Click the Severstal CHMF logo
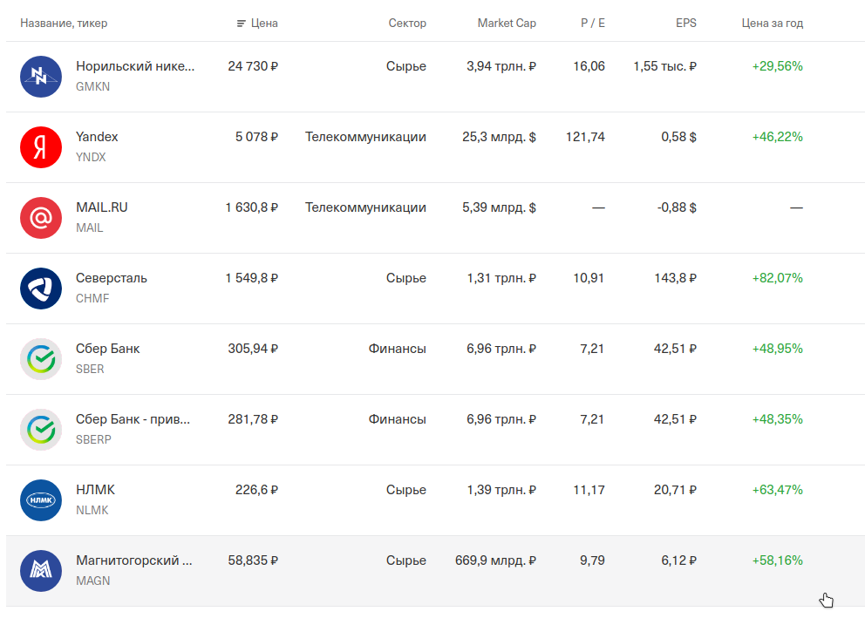Image resolution: width=865 pixels, height=618 pixels. click(41, 289)
